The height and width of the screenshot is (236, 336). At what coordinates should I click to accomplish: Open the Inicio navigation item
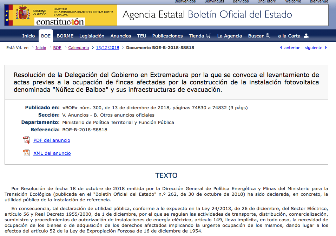[28, 36]
